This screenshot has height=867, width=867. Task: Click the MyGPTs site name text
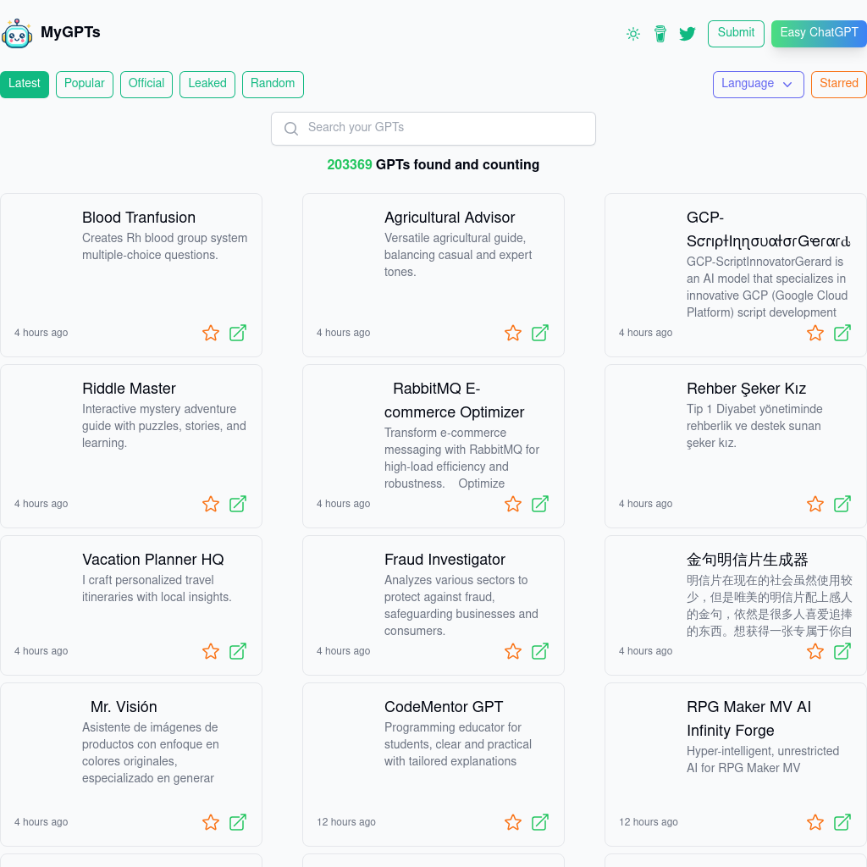pyautogui.click(x=70, y=32)
